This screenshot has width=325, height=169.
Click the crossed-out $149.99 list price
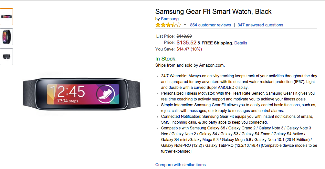point(184,36)
